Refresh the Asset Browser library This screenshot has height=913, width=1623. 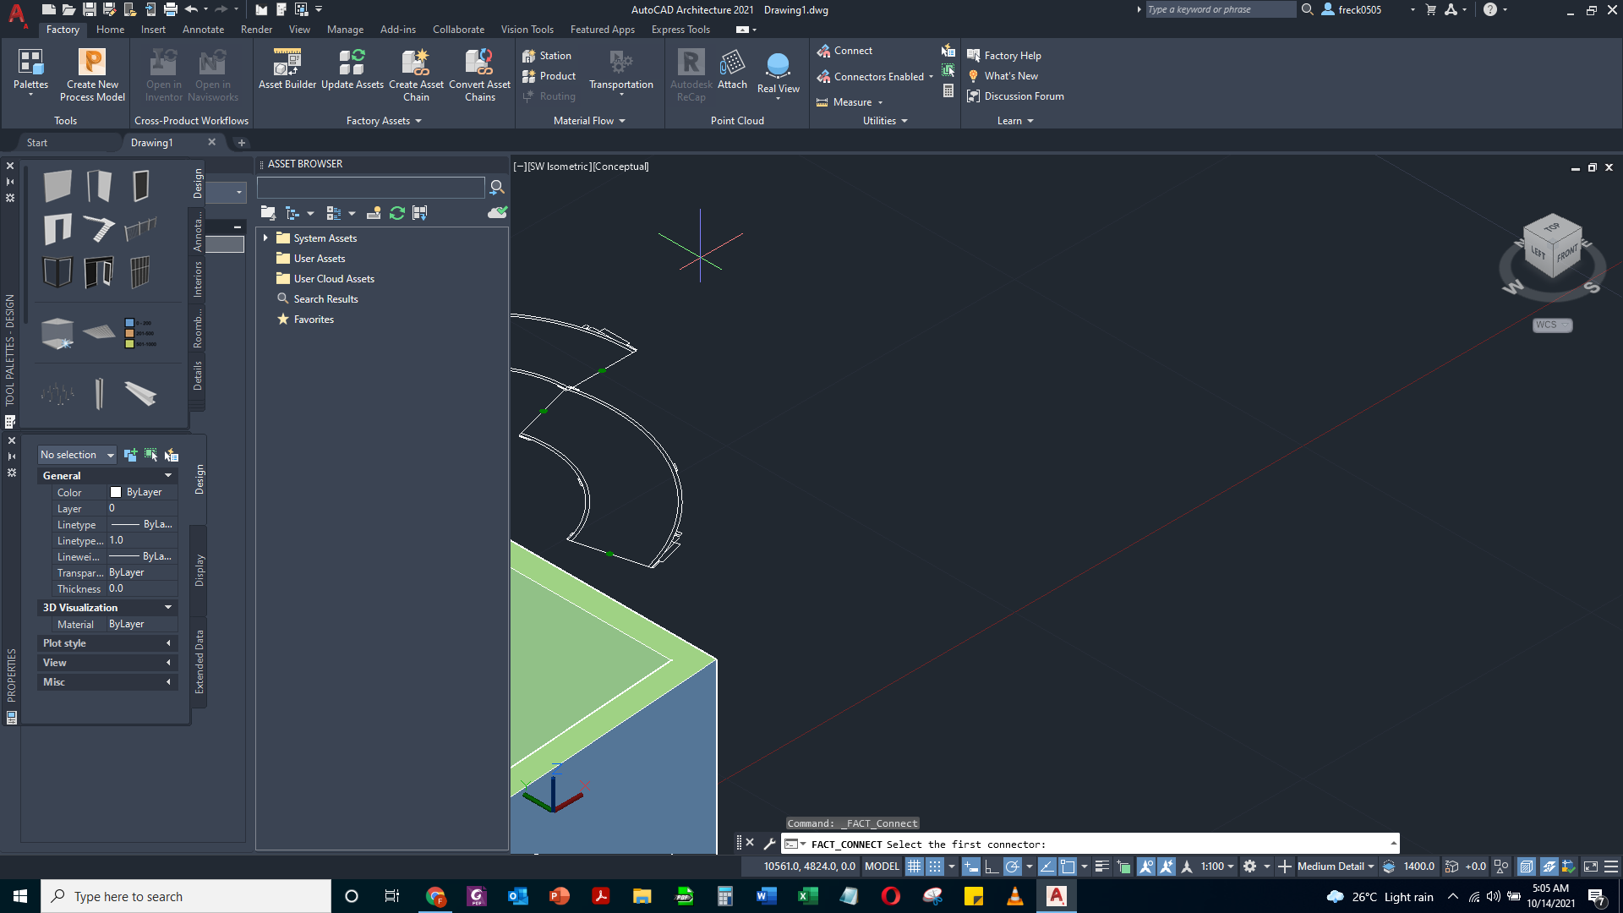pyautogui.click(x=397, y=213)
